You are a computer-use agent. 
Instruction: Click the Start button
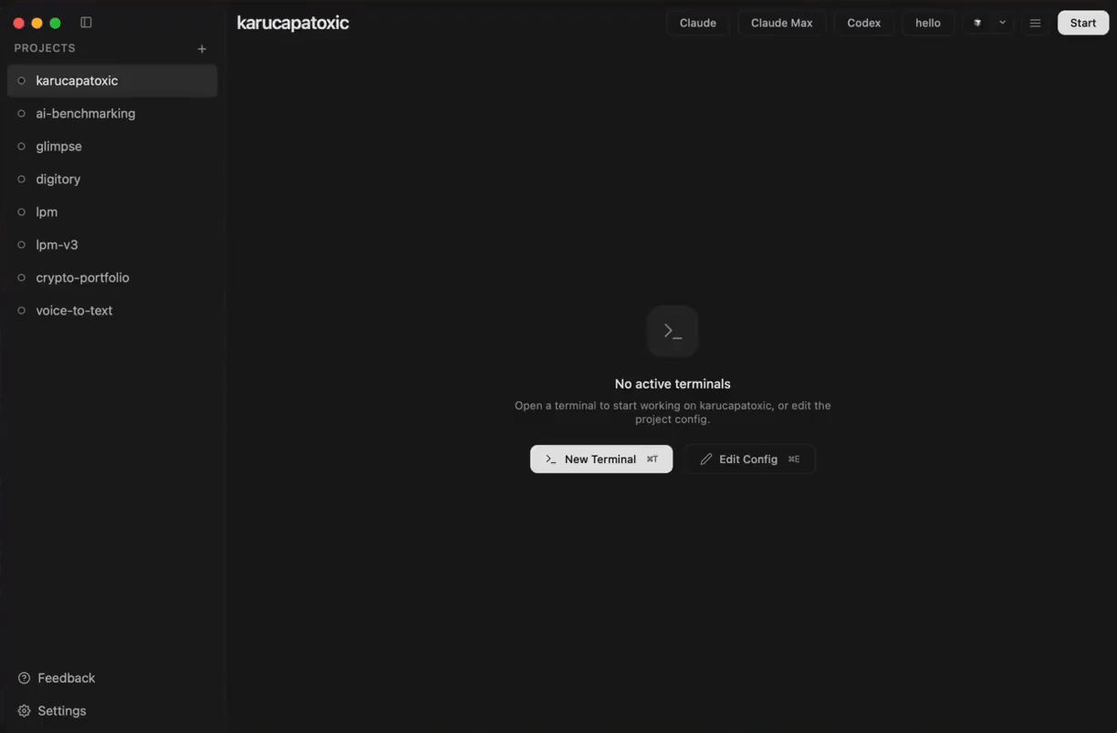coord(1083,23)
